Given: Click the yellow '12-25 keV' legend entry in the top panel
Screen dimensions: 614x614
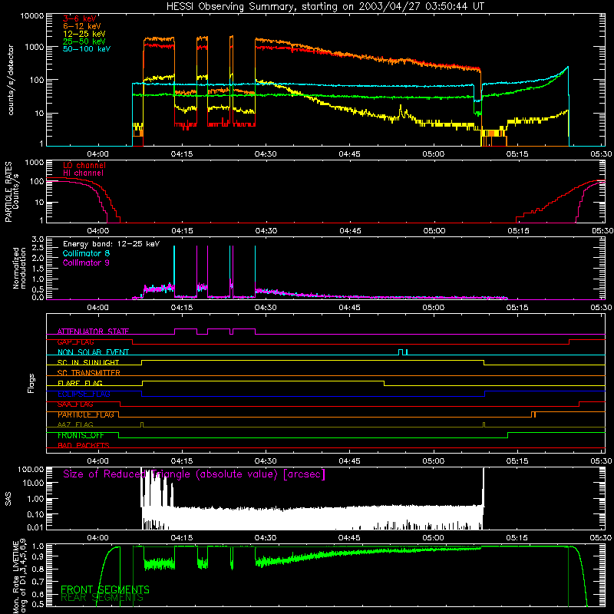Looking at the screenshot, I should coord(84,34).
